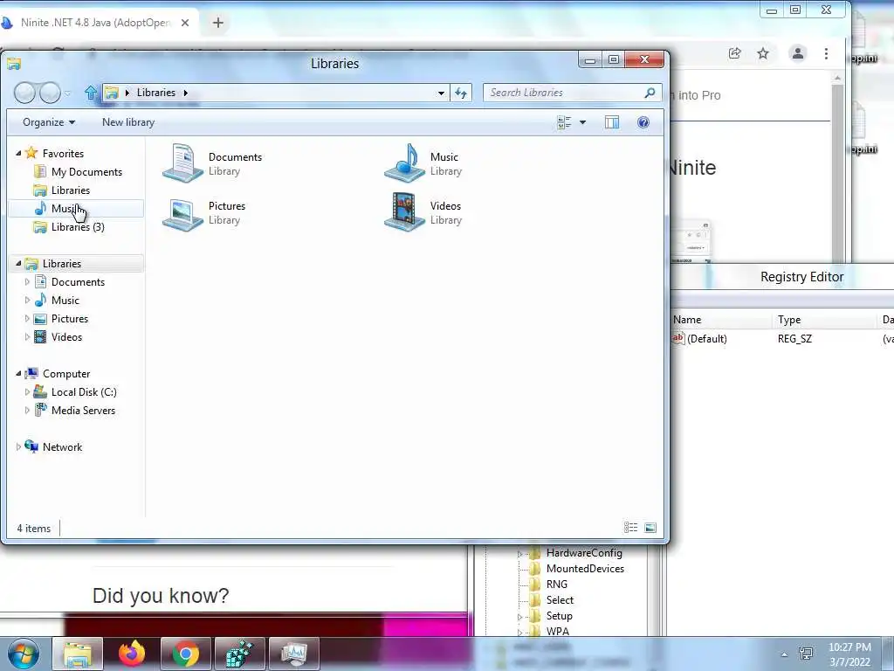Expand the Music library tree node
Screen dimensions: 894x671
(x=27, y=301)
